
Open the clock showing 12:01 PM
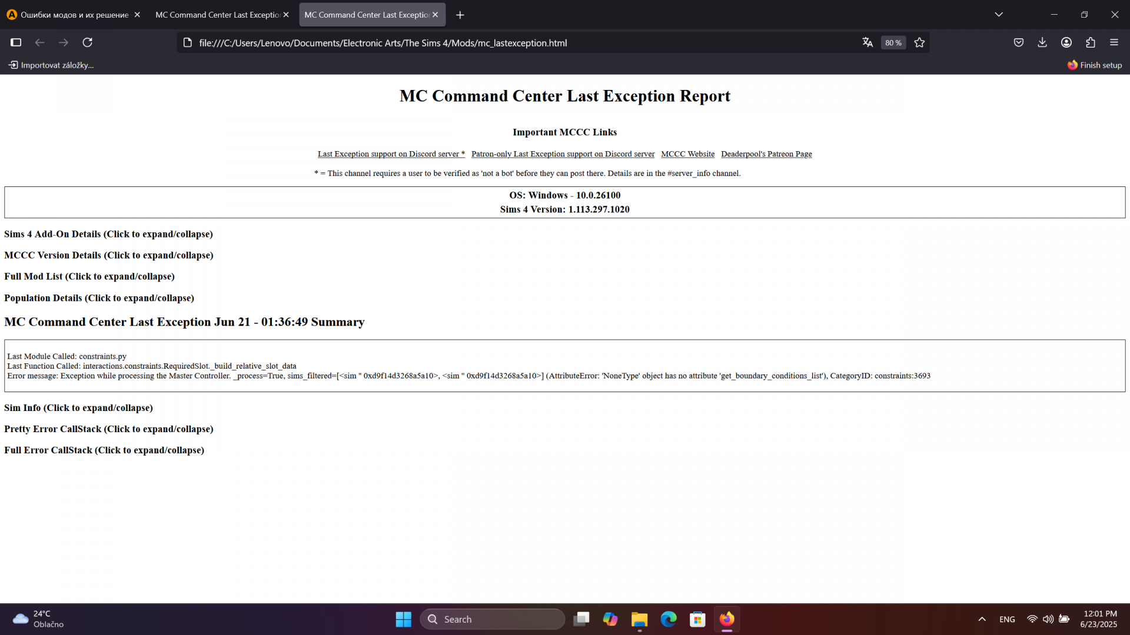pyautogui.click(x=1099, y=619)
